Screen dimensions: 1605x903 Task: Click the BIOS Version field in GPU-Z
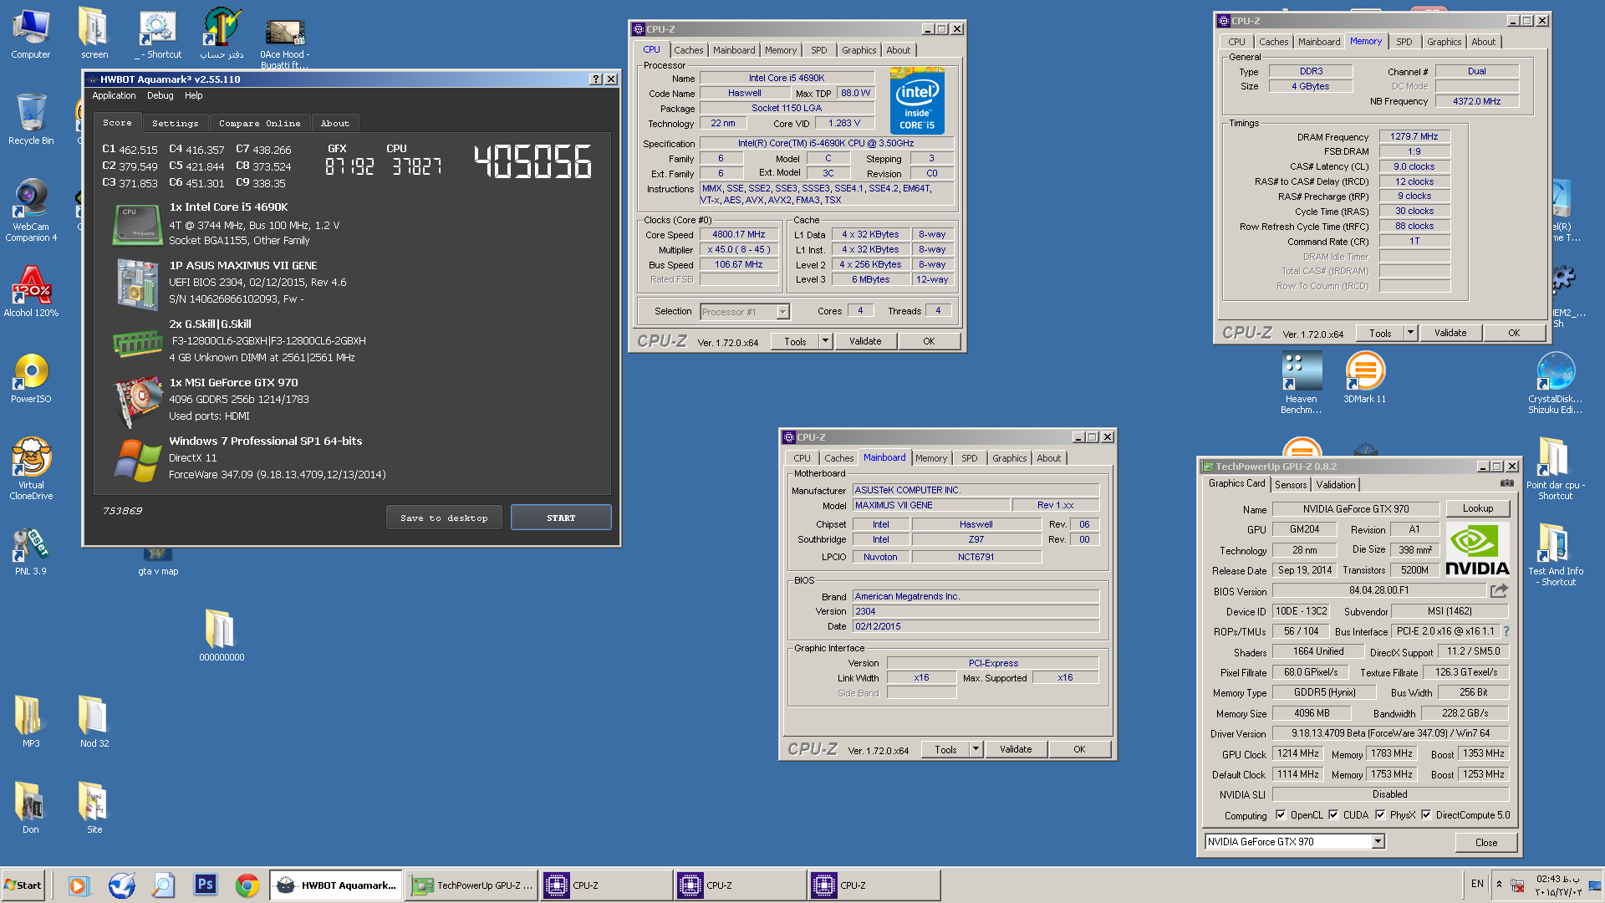[1379, 590]
